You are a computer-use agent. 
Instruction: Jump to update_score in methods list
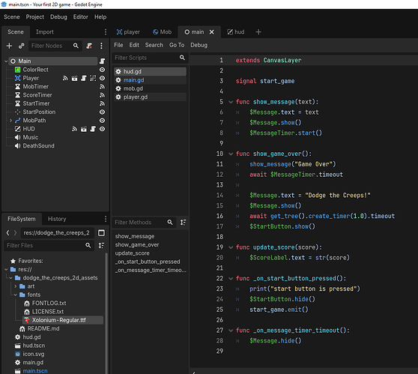click(133, 253)
